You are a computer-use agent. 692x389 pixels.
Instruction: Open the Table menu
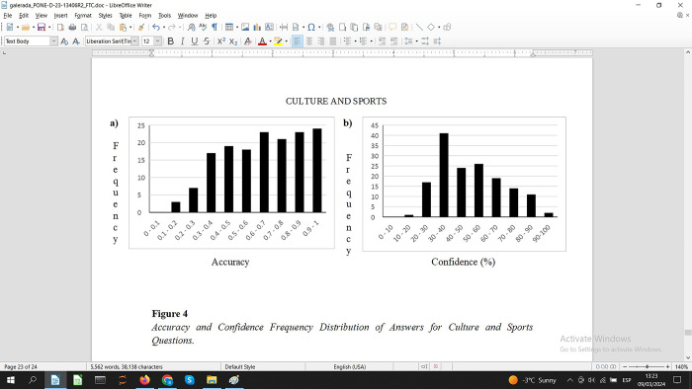(126, 16)
